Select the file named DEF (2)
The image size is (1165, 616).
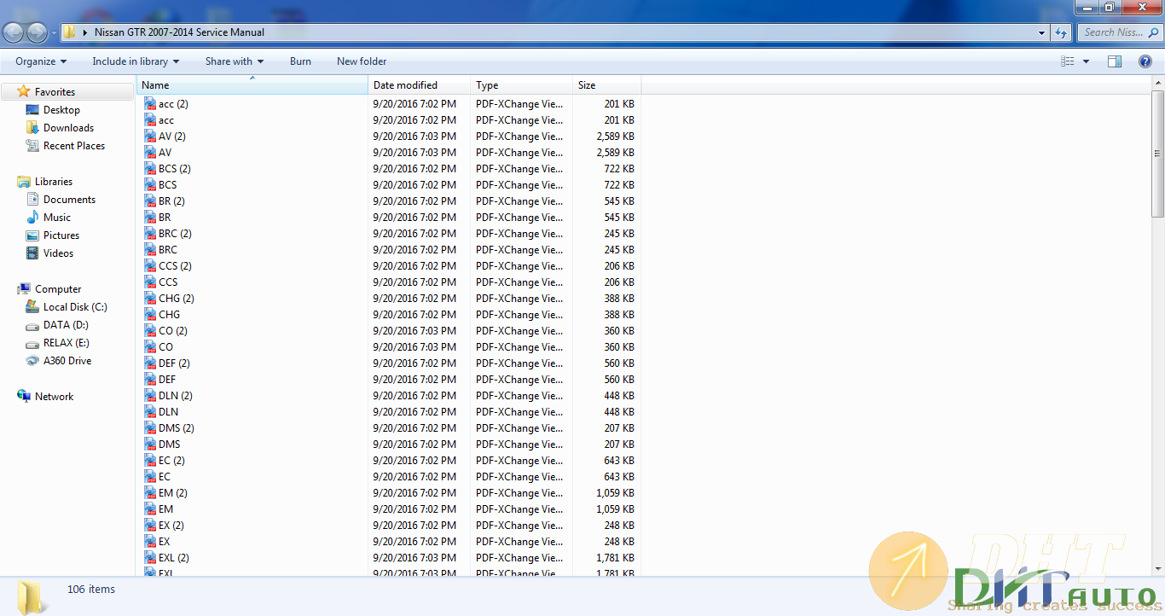174,363
